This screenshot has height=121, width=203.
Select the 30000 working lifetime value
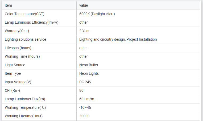pos(84,116)
